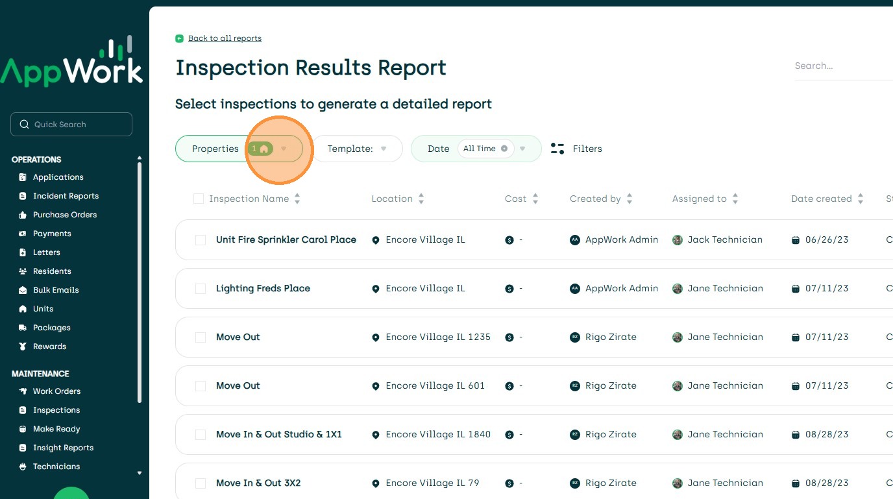Open the Properties dropdown
Viewport: 893px width, 499px height.
point(284,149)
